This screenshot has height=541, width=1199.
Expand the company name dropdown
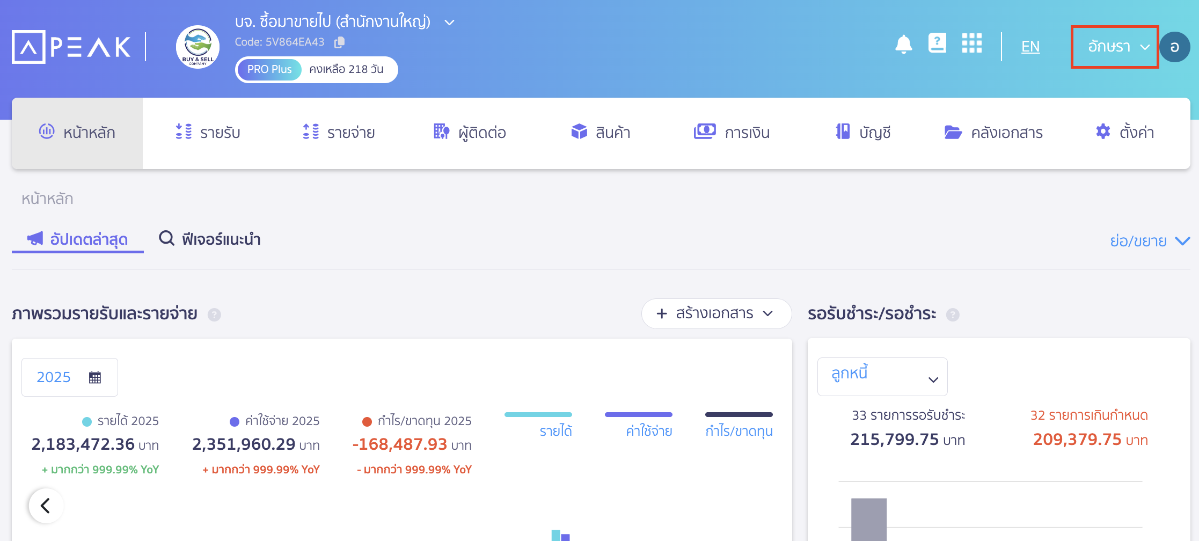point(449,22)
